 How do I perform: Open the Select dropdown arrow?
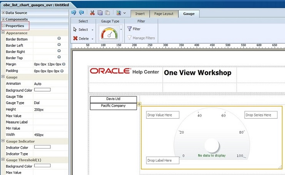93,30
